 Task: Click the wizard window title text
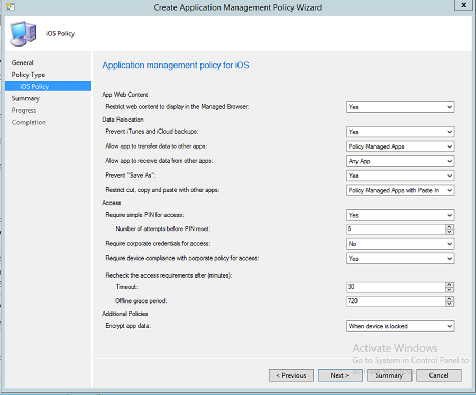pyautogui.click(x=237, y=7)
